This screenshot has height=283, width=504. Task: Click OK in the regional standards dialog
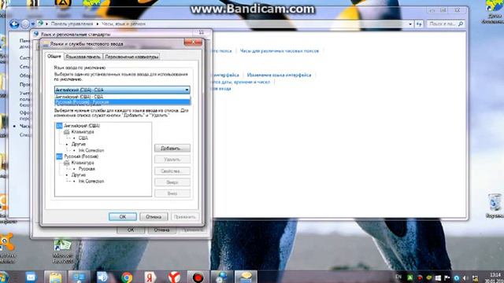tap(131, 230)
